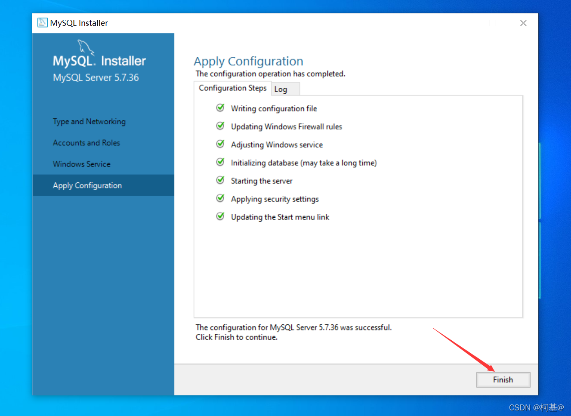
Task: Click green check icon for Starting the server
Action: 220,180
